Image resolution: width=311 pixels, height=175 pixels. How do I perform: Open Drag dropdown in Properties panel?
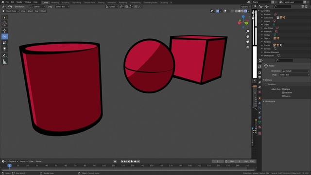click(x=294, y=75)
